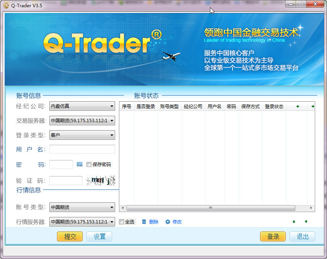The height and width of the screenshot is (259, 327).
Task: Click the green right arrow in table header
Action: [312, 107]
